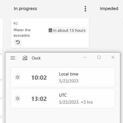Click the '5/23/2023, +3 hrs' offset text
123x123 pixels.
tap(76, 102)
